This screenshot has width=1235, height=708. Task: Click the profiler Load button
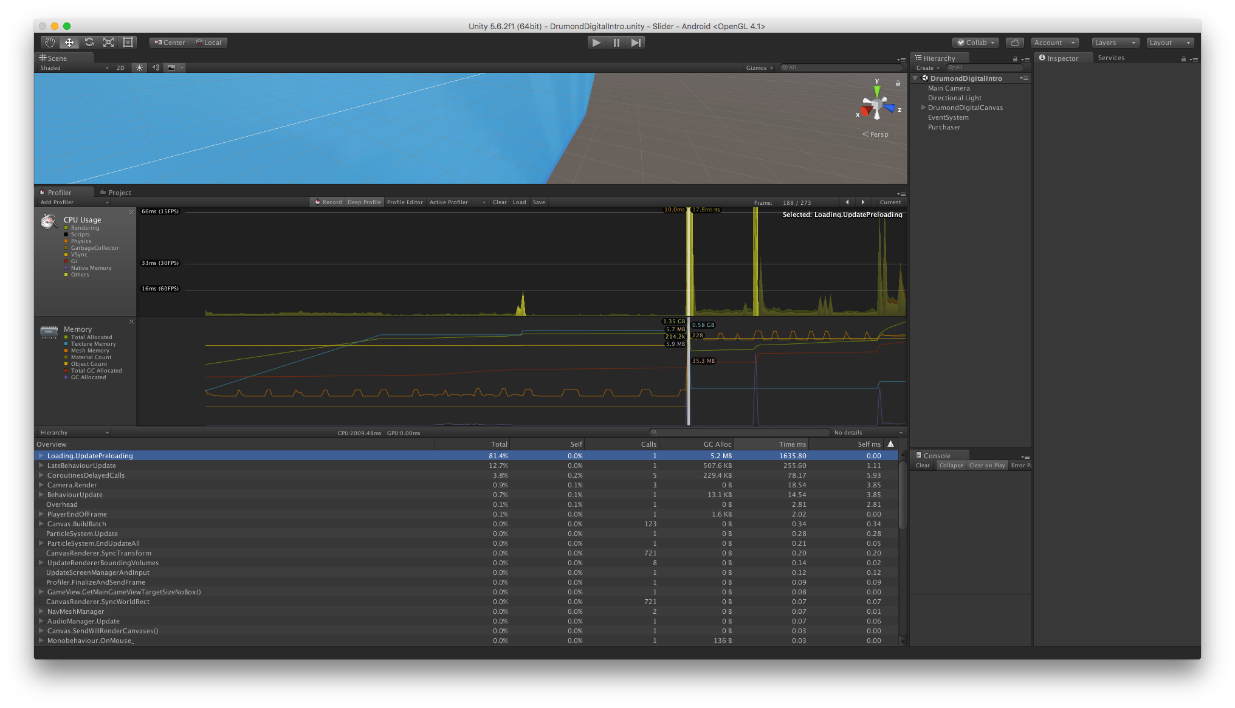pos(519,202)
